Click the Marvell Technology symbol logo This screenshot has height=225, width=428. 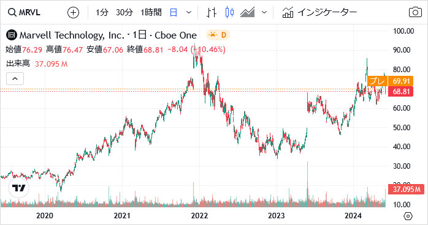(12, 35)
